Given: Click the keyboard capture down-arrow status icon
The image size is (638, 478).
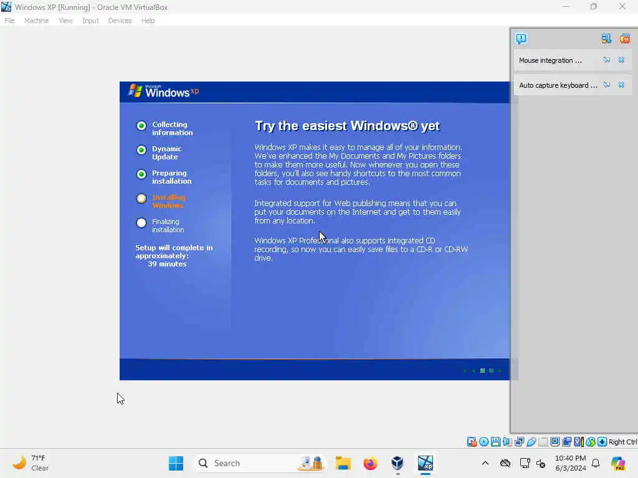Looking at the screenshot, I should pos(602,442).
